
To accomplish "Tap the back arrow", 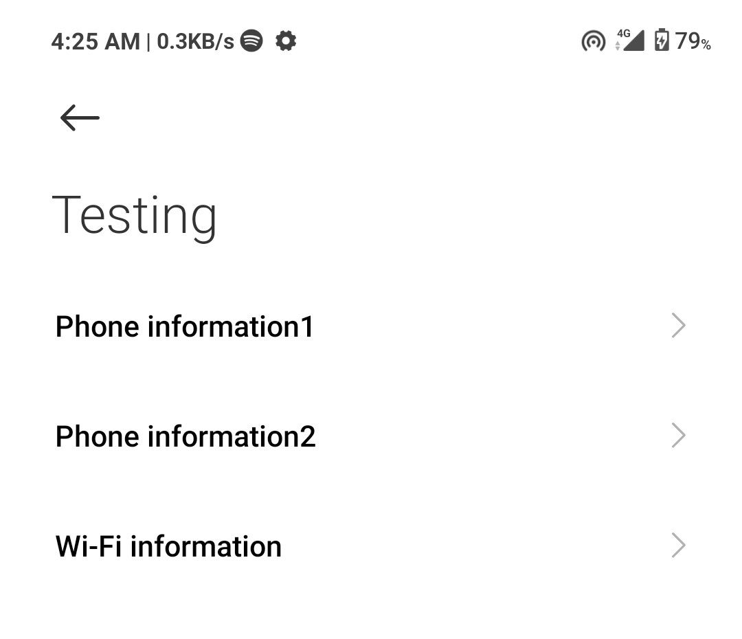I will [x=80, y=118].
